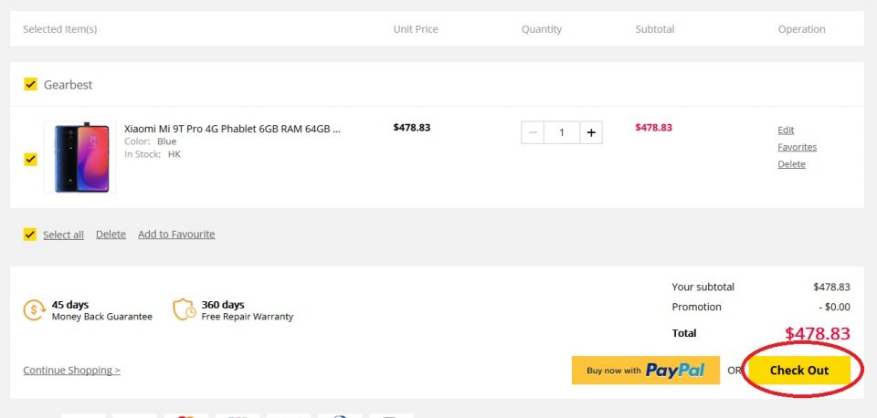Click the 360 days Free Repair Warranty icon
This screenshot has width=877, height=418.
185,310
